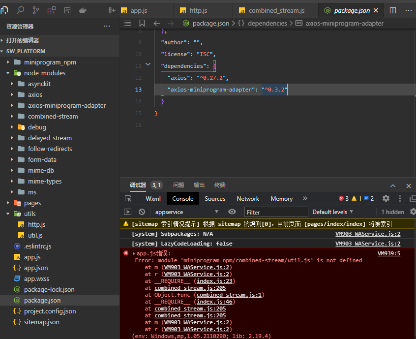Clear console with the block icon
This screenshot has width=416, height=339.
pos(142,212)
